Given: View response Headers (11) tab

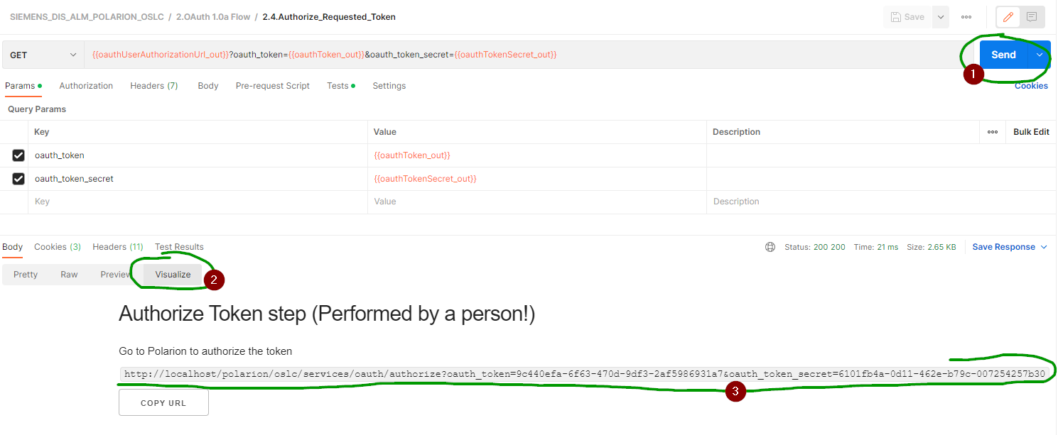Looking at the screenshot, I should (x=117, y=246).
